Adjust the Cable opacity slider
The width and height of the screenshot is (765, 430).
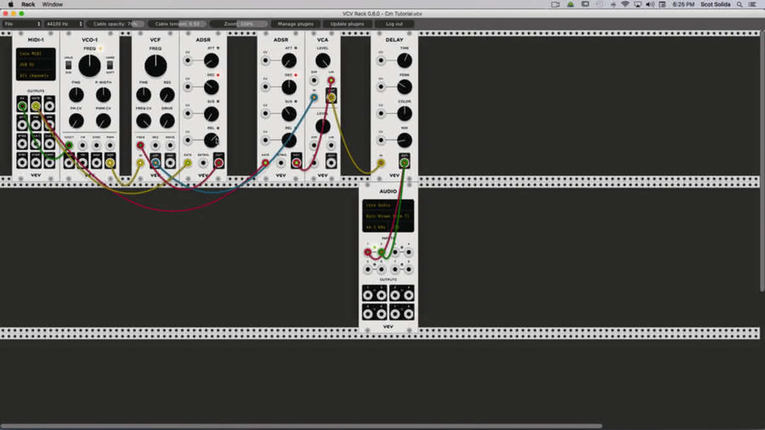click(x=116, y=24)
